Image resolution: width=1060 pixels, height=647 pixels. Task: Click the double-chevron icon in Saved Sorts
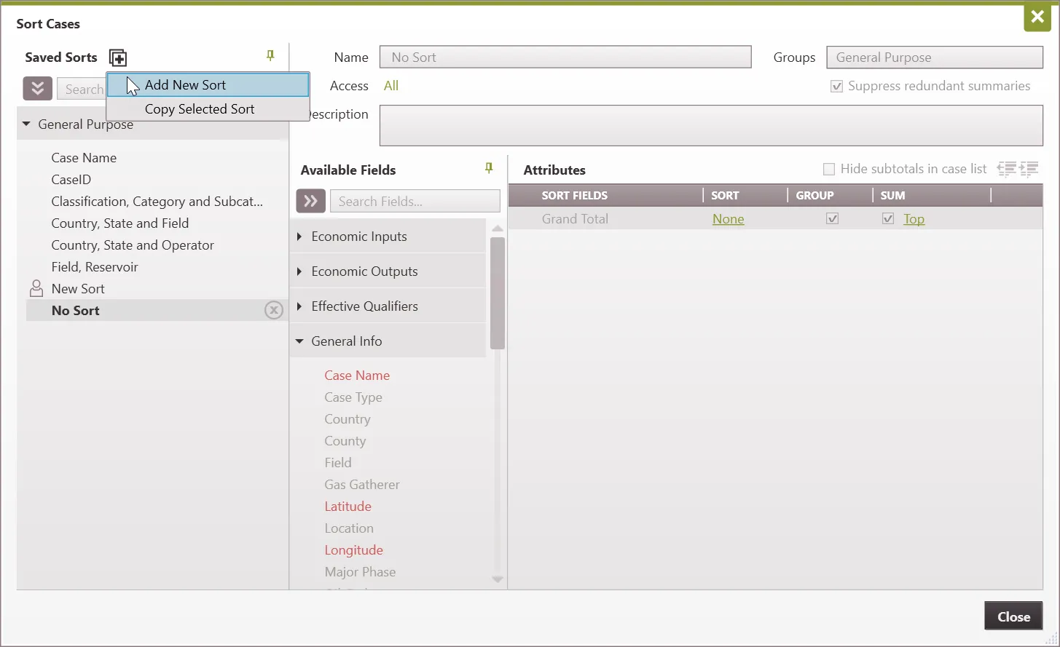(x=37, y=89)
